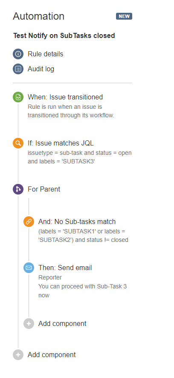The width and height of the screenshot is (174, 378).
Task: Click Add component inside For Parent branch
Action: (x=62, y=323)
